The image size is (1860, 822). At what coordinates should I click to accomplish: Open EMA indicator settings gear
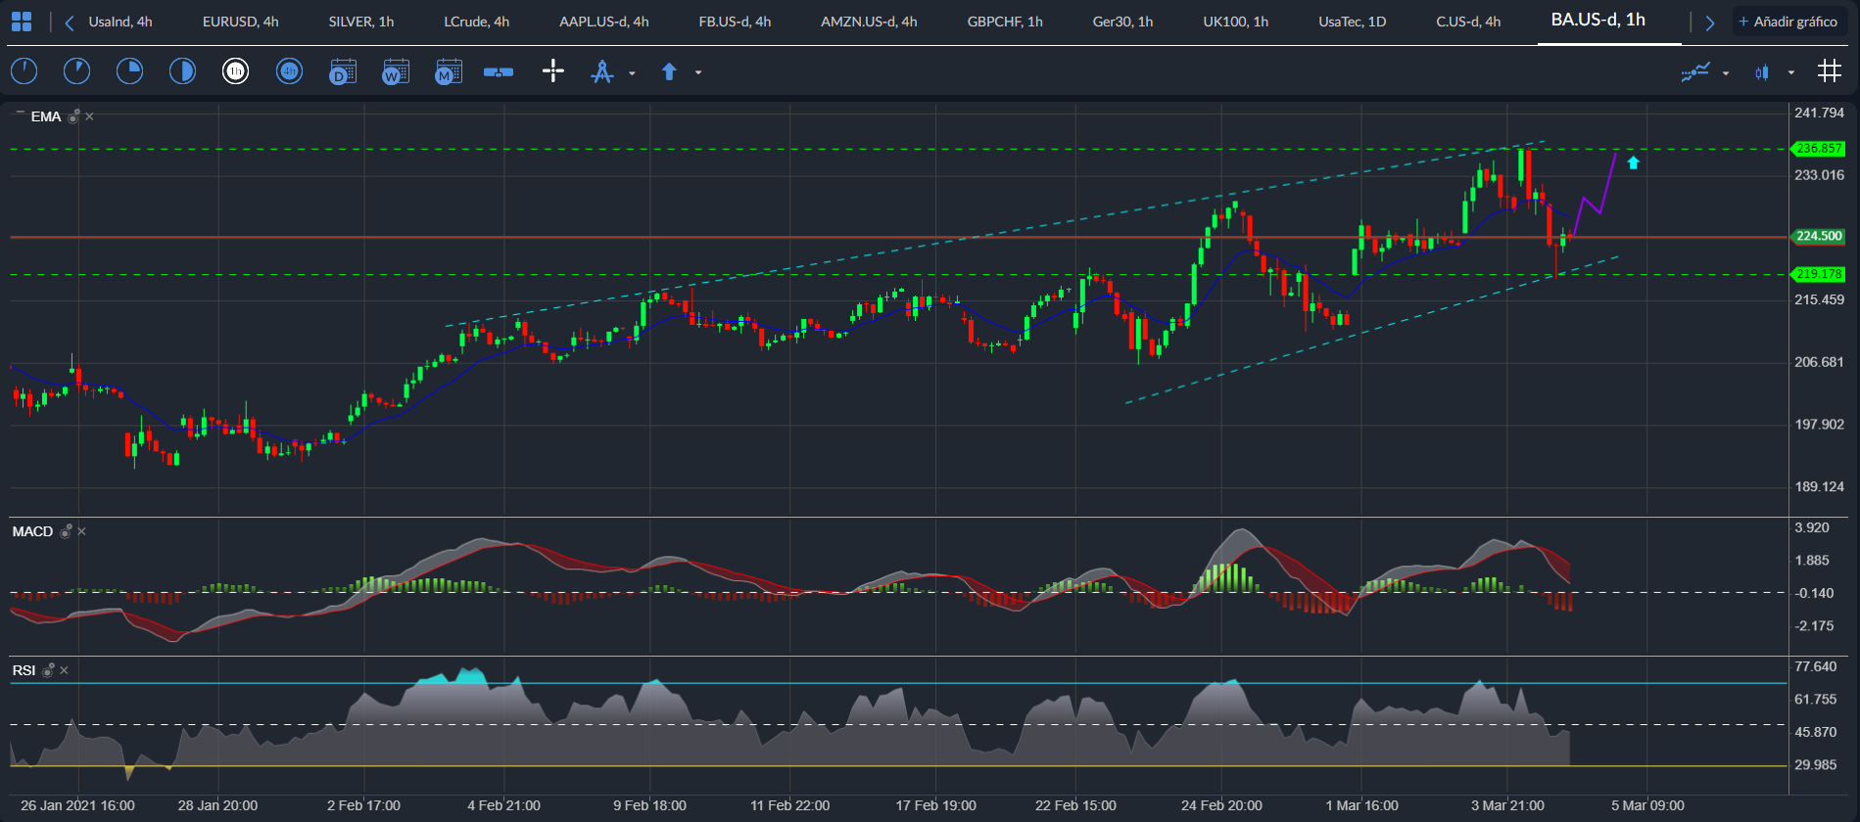pos(73,116)
